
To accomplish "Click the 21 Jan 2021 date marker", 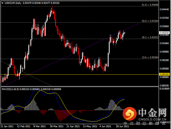I will [x=7, y=127].
